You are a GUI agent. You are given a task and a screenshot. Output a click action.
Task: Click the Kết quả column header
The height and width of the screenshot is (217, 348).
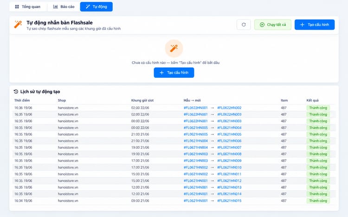[312, 100]
